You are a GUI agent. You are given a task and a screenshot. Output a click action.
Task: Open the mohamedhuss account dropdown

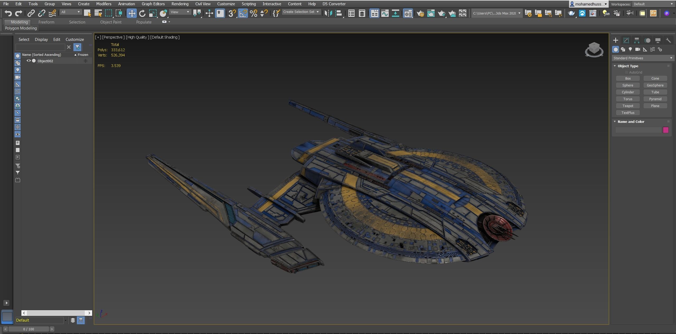[589, 4]
